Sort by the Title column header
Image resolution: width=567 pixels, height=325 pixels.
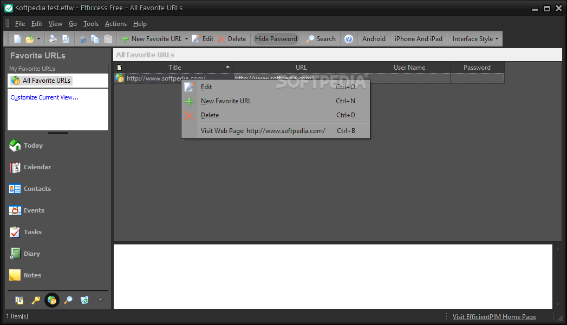[179, 68]
